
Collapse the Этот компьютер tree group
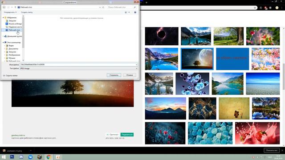pos(3,43)
